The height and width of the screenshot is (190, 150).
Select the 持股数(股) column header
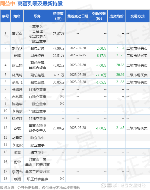click(x=58, y=16)
